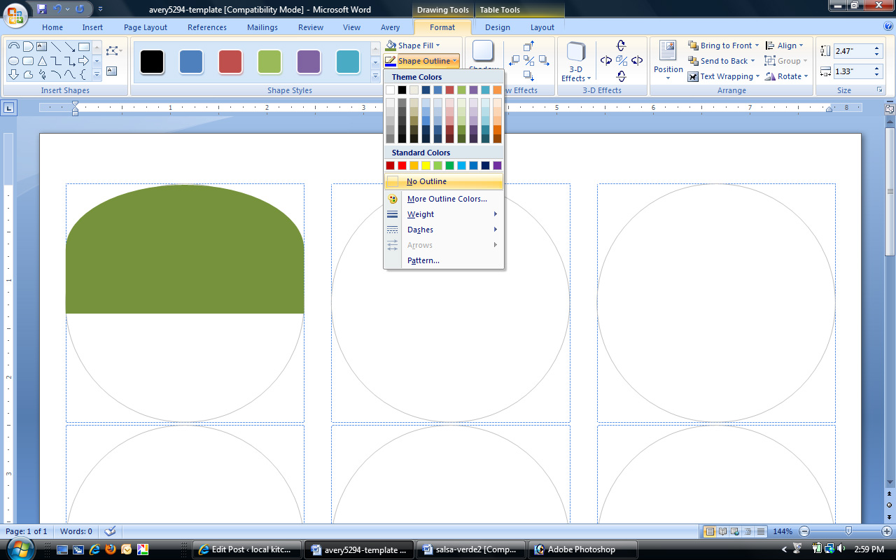Open the Bring to Front dropdown
Screen dimensions: 896x560
[x=756, y=45]
